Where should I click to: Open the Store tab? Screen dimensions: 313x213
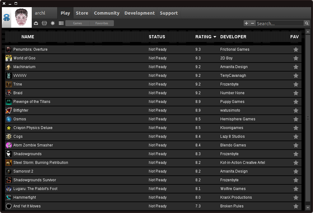click(82, 13)
